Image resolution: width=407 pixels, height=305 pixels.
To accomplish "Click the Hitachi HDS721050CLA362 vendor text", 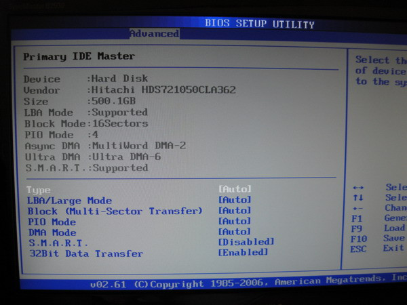I will click(163, 89).
